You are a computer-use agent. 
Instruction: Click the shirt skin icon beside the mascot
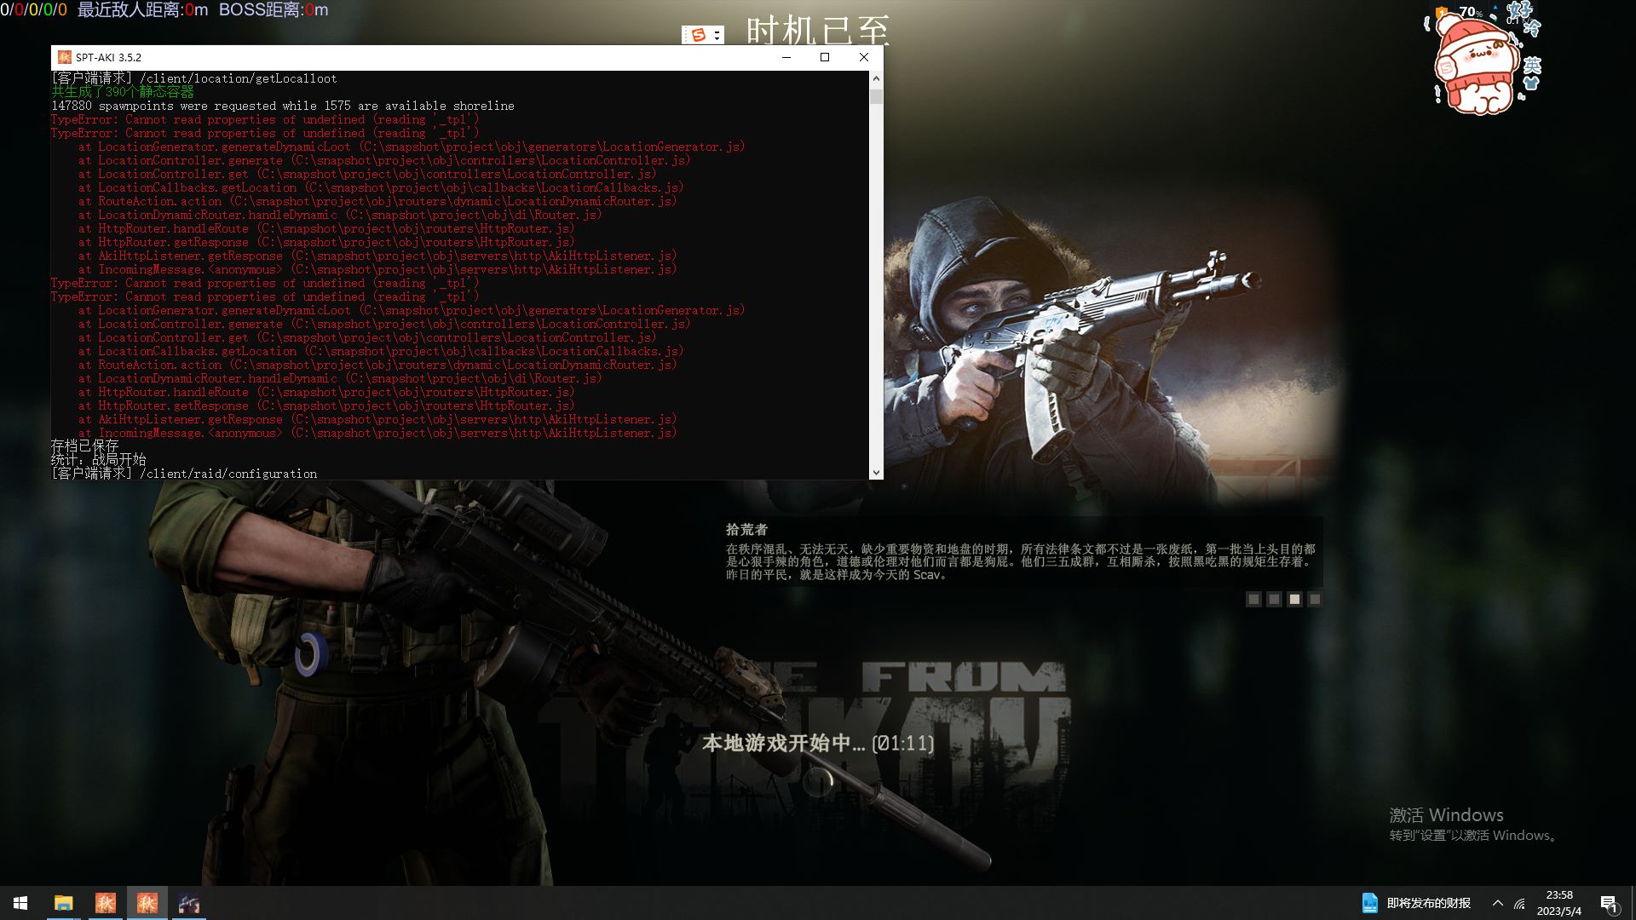tap(1531, 83)
